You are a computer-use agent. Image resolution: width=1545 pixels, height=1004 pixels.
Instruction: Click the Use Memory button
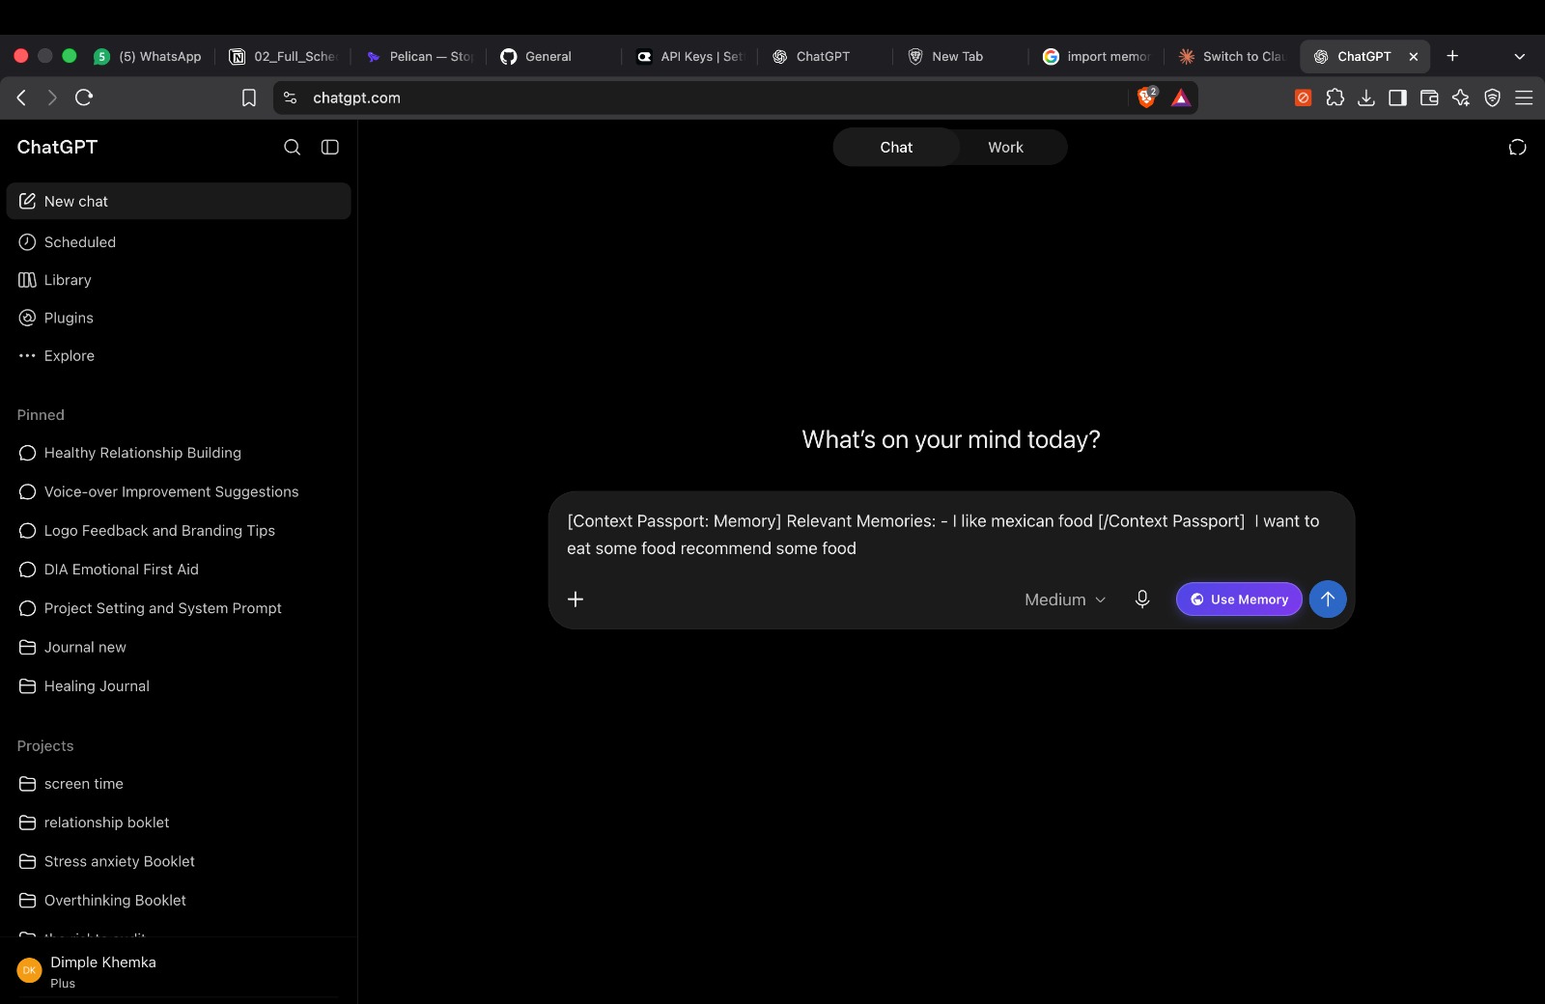tap(1239, 600)
